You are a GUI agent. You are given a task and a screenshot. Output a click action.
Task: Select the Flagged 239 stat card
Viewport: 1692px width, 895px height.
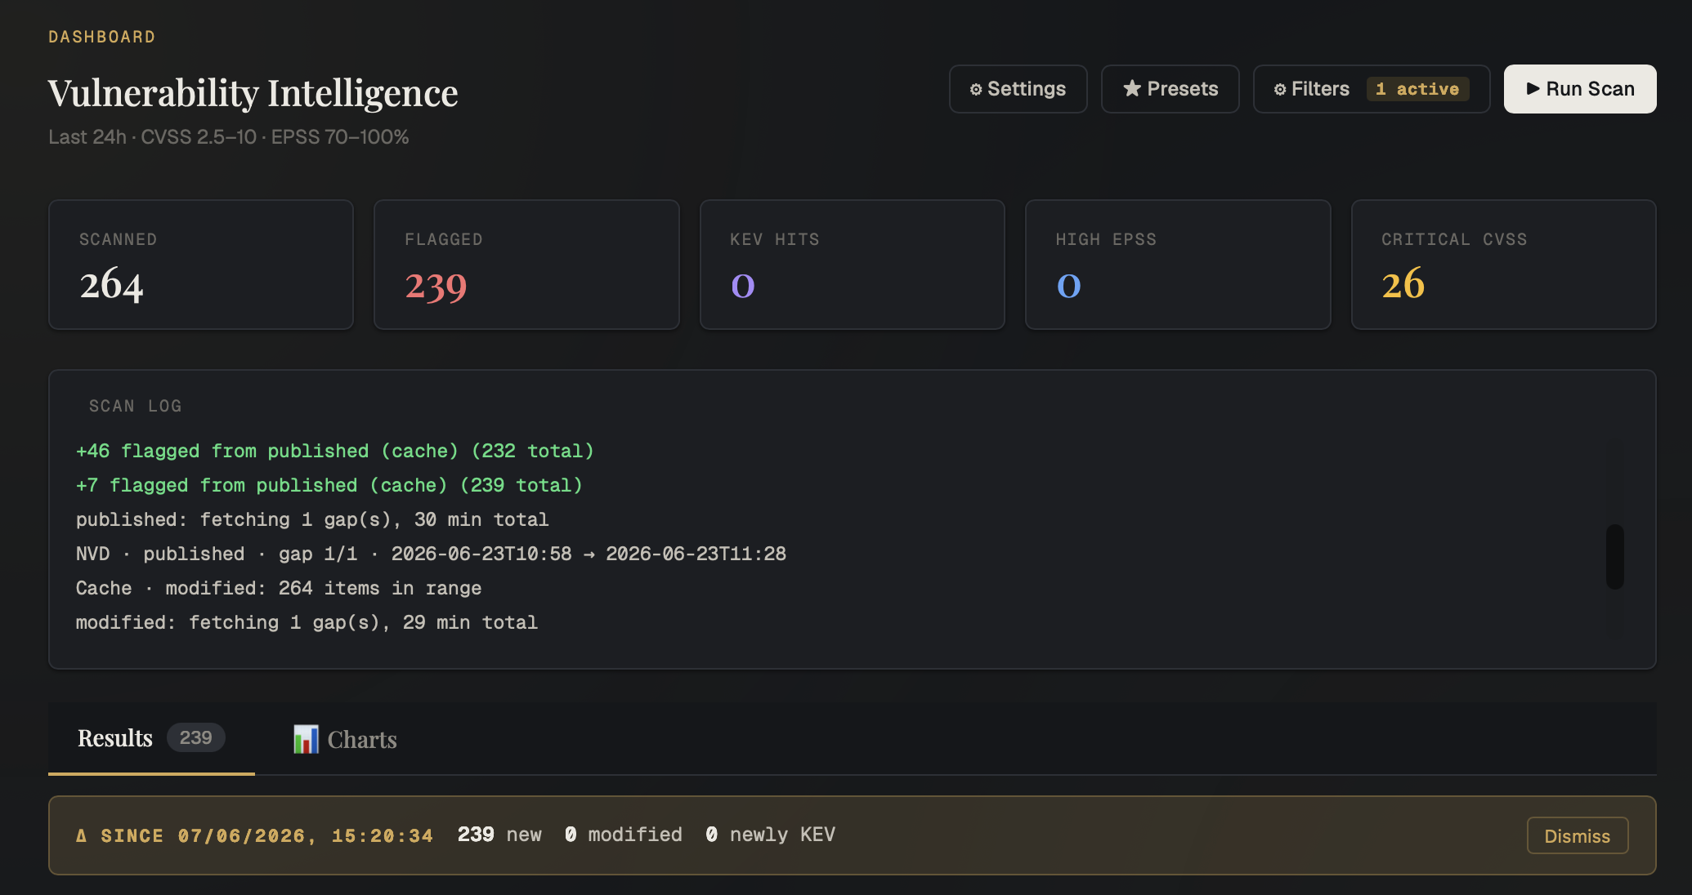click(526, 265)
